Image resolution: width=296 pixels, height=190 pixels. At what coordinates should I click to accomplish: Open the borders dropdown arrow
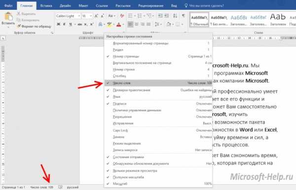(182, 24)
